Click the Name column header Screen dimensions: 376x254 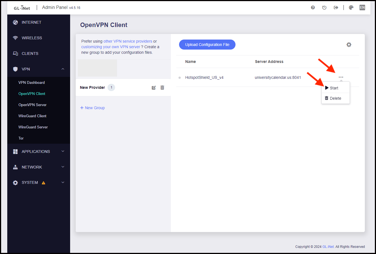pyautogui.click(x=191, y=62)
